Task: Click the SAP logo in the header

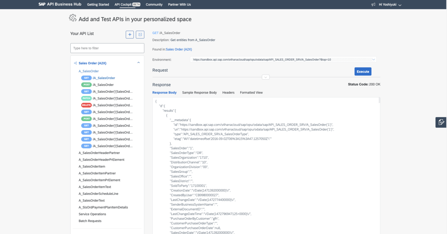Action: pyautogui.click(x=42, y=4)
